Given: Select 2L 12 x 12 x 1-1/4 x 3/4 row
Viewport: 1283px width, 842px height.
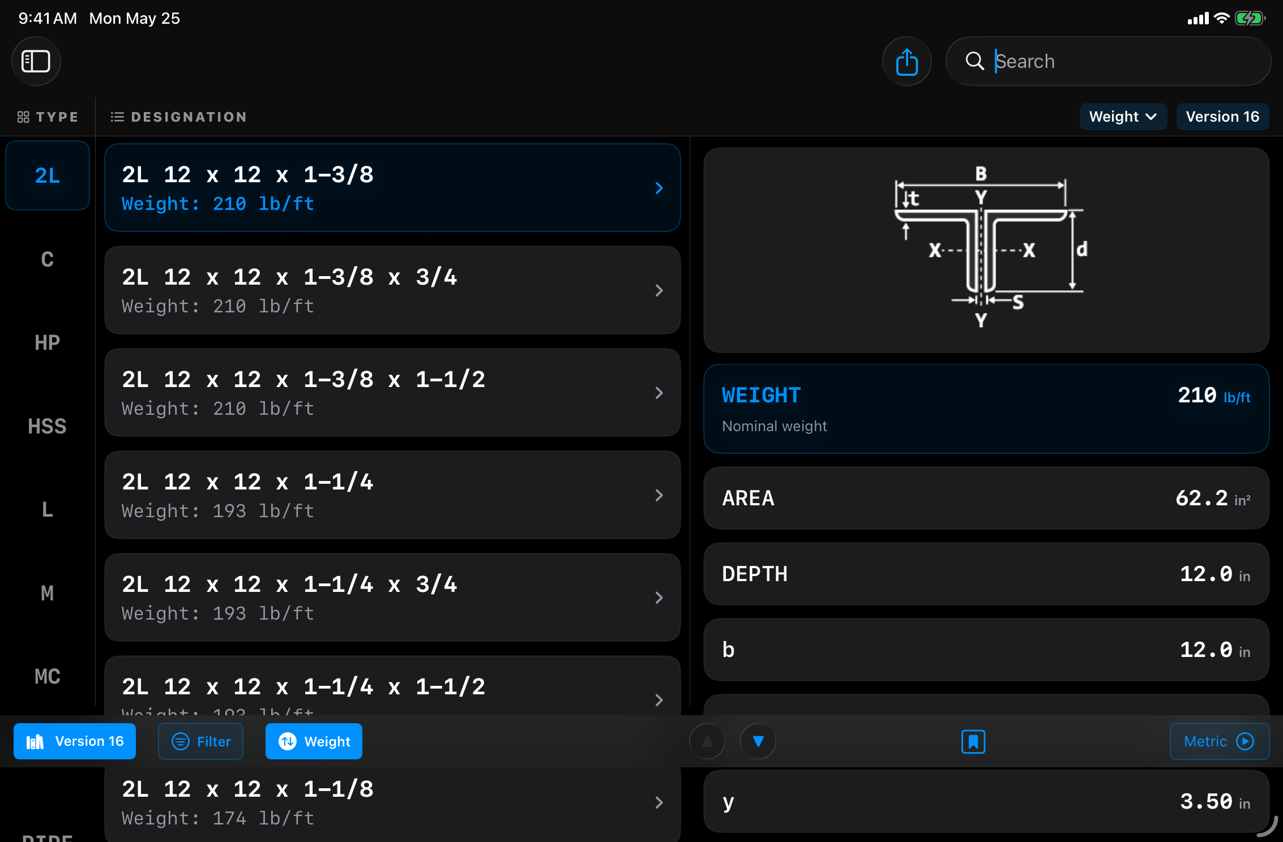Looking at the screenshot, I should [x=392, y=598].
